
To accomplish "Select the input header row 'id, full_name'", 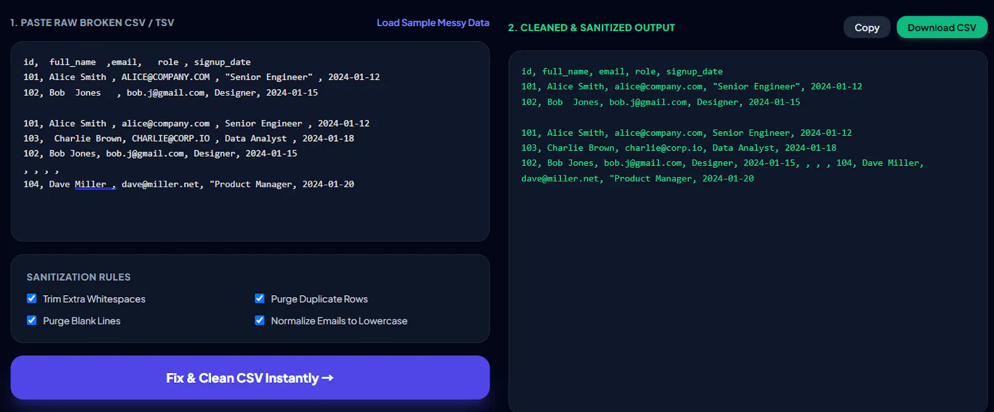I will (x=137, y=62).
